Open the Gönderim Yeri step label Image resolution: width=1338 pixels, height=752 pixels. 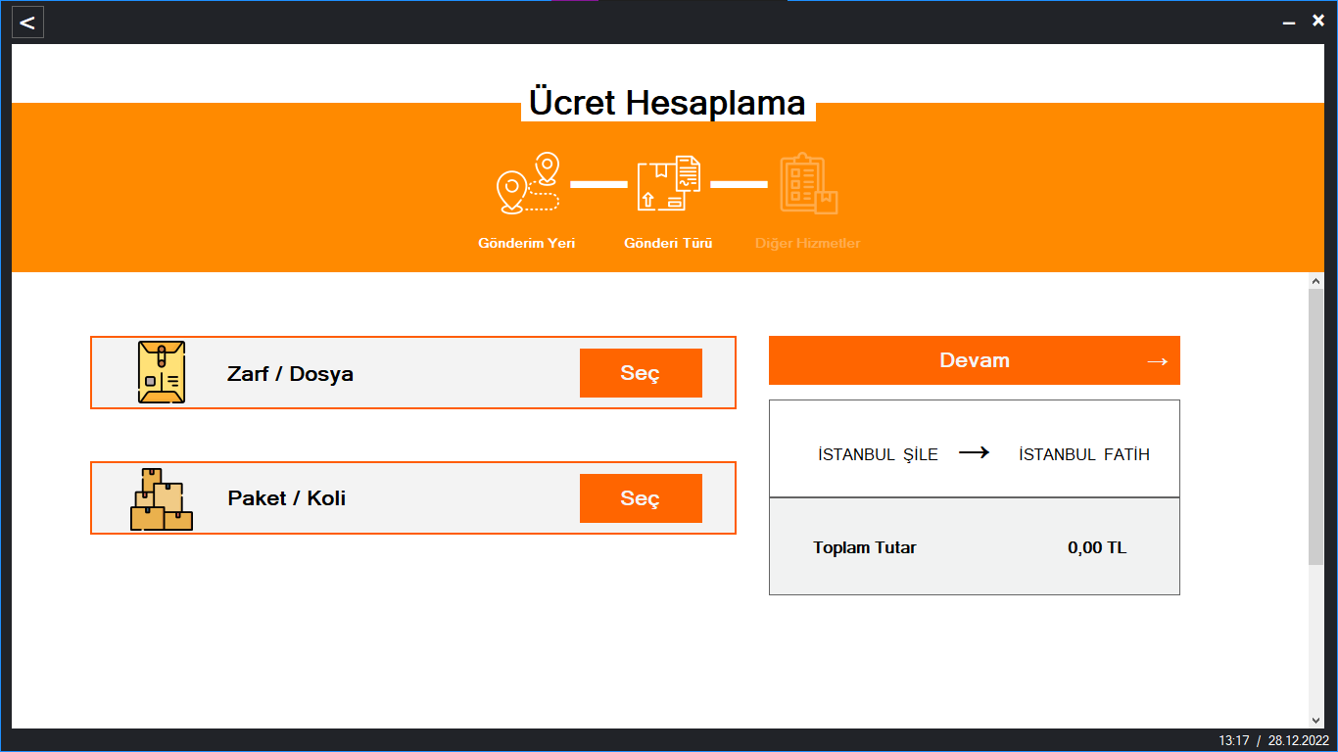pyautogui.click(x=527, y=243)
